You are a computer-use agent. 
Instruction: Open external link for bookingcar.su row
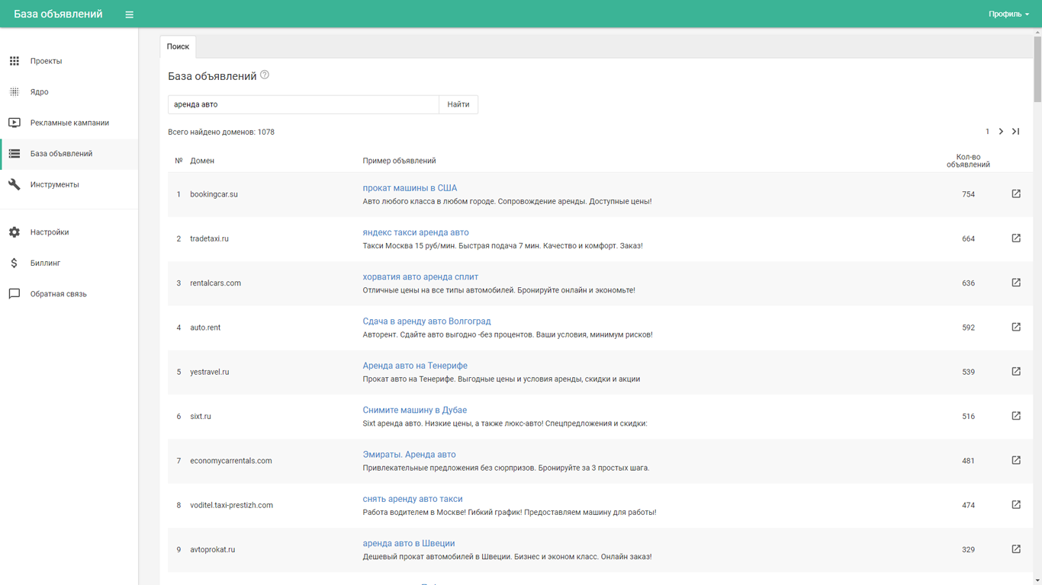tap(1016, 194)
